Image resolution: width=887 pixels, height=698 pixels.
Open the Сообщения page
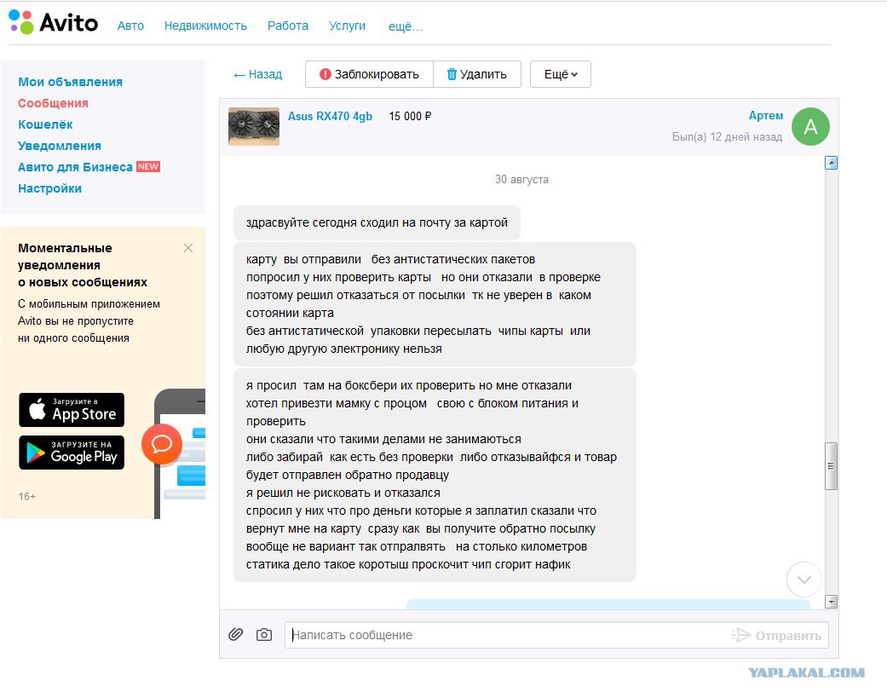[53, 103]
